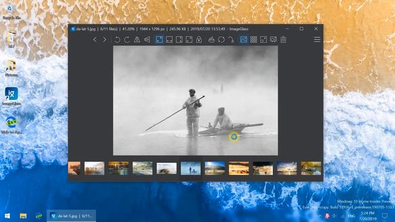Viewport: 395px width, 222px height.
Task: Flip the image horizontally
Action: pyautogui.click(x=137, y=39)
